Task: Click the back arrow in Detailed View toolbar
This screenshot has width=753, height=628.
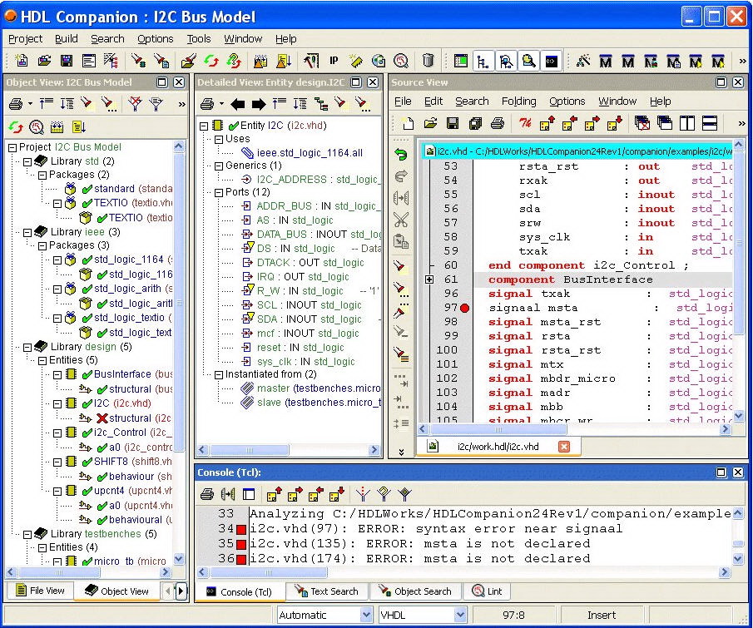Action: (x=238, y=104)
